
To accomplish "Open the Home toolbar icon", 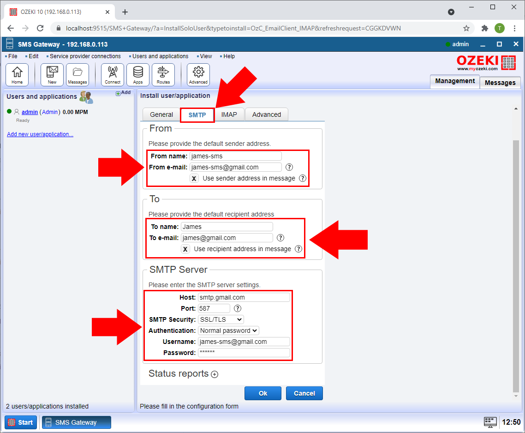I will click(x=17, y=74).
